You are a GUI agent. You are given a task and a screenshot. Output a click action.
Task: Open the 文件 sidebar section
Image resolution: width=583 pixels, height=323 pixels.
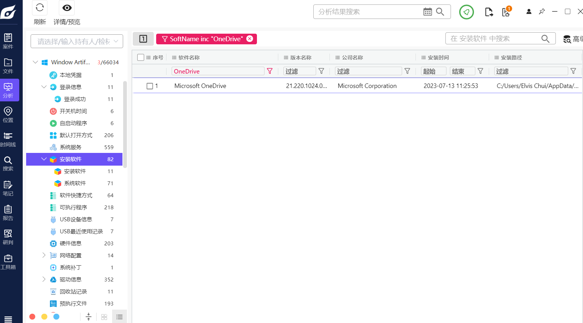tap(8, 66)
